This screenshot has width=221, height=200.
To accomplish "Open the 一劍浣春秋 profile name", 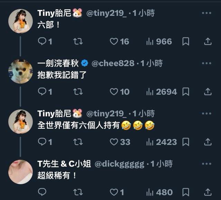I will click(x=58, y=63).
